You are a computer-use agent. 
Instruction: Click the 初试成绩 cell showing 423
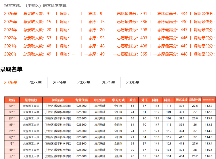click(182, 150)
